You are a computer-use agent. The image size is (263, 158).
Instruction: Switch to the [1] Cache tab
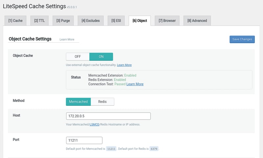tap(15, 21)
